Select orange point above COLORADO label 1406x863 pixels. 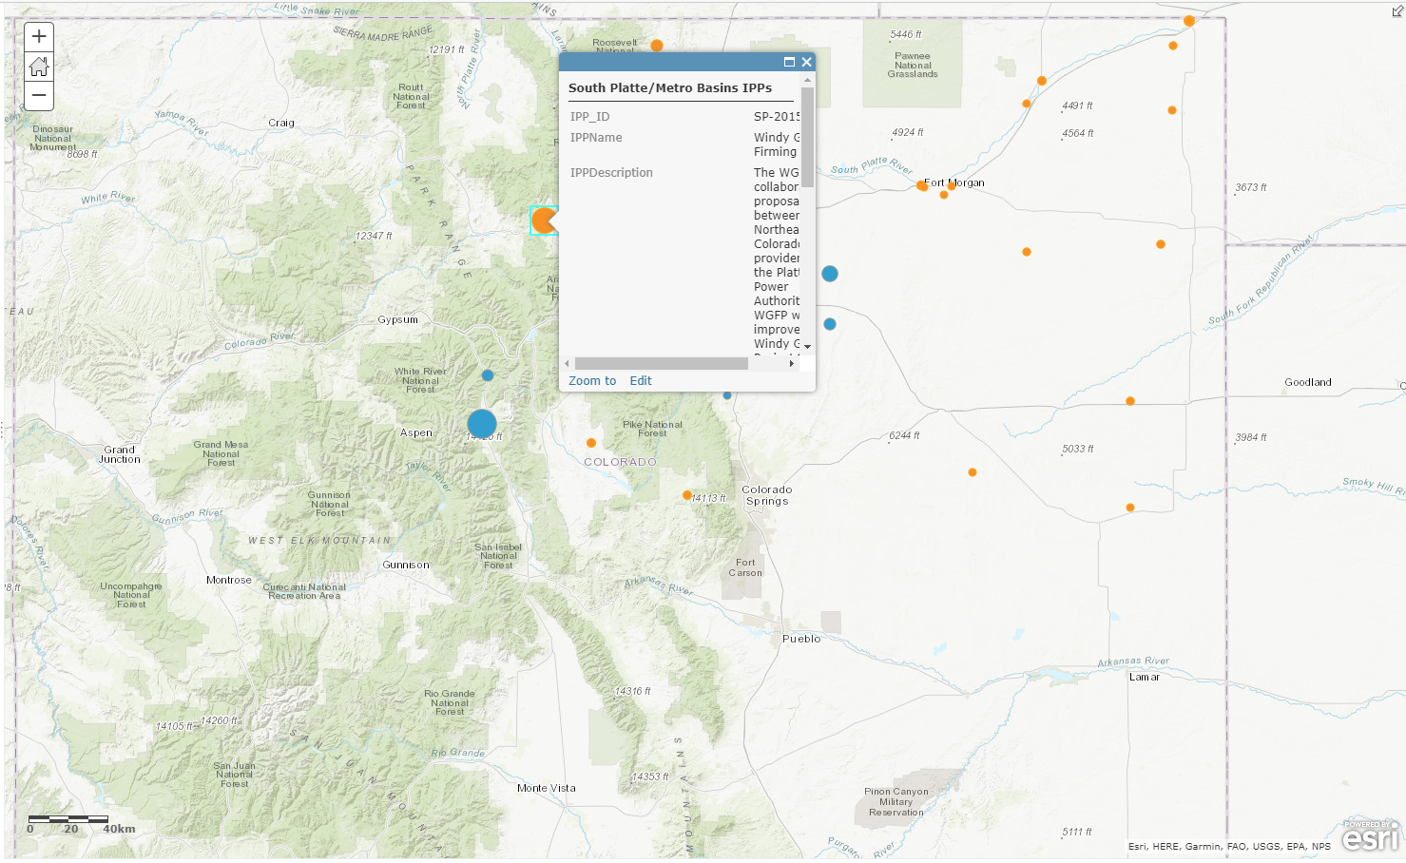[591, 443]
